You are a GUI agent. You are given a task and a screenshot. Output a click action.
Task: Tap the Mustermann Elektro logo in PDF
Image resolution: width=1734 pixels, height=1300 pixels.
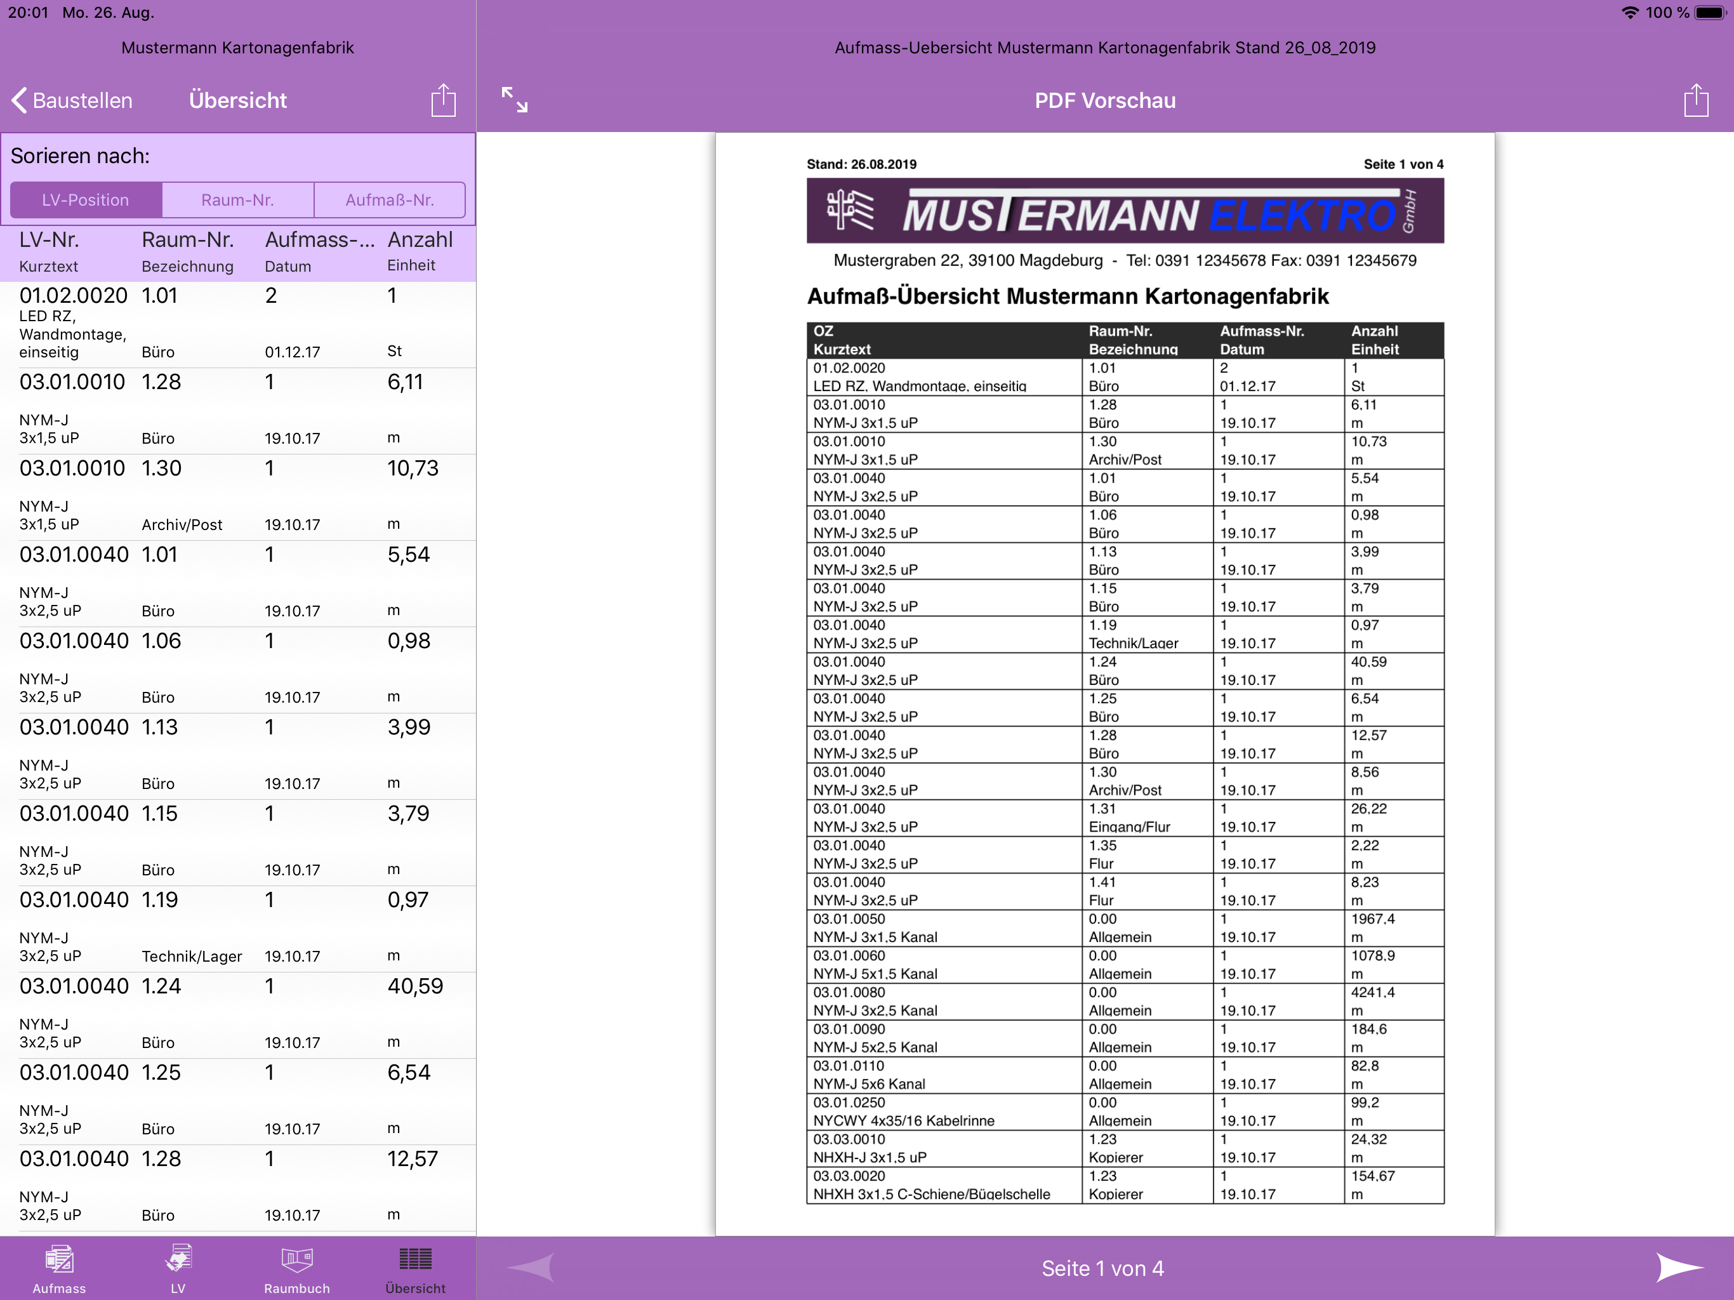tap(1125, 211)
